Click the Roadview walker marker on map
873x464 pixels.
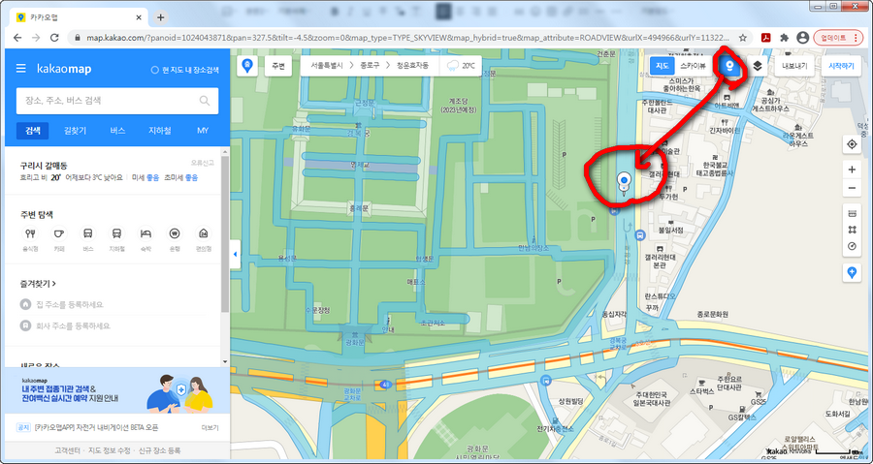click(624, 183)
